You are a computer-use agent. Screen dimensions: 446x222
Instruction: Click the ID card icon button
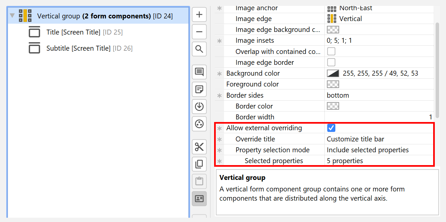pos(199,199)
